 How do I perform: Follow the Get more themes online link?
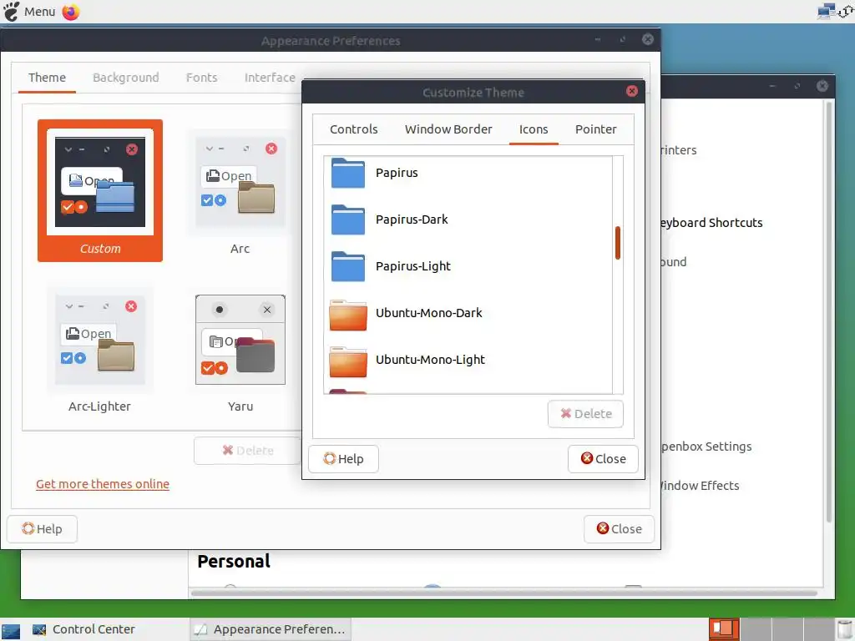(103, 484)
